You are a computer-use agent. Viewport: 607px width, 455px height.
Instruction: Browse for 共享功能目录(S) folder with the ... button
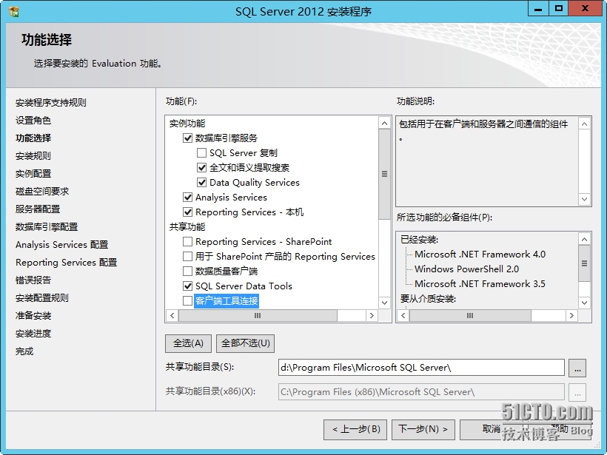point(577,368)
